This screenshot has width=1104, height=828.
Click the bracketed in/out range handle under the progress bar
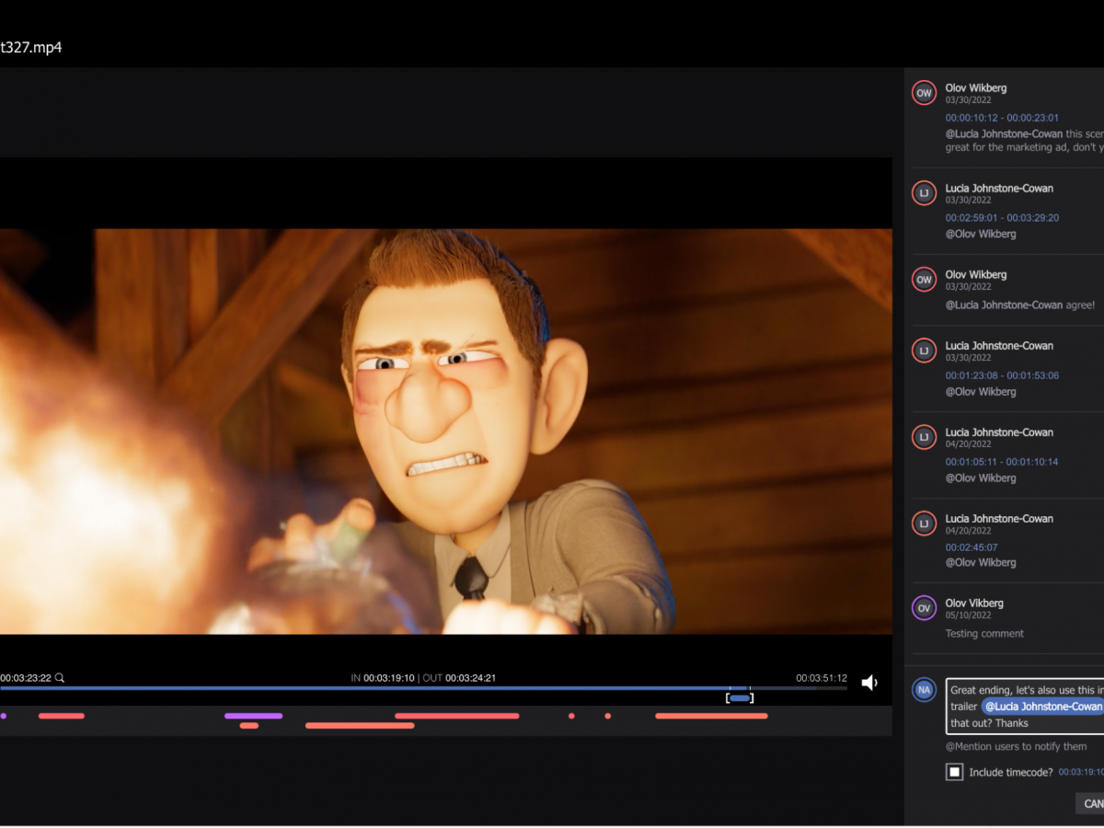(740, 698)
